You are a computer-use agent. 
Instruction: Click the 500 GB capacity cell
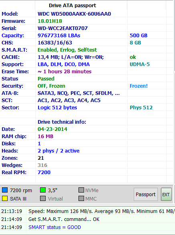point(139,36)
